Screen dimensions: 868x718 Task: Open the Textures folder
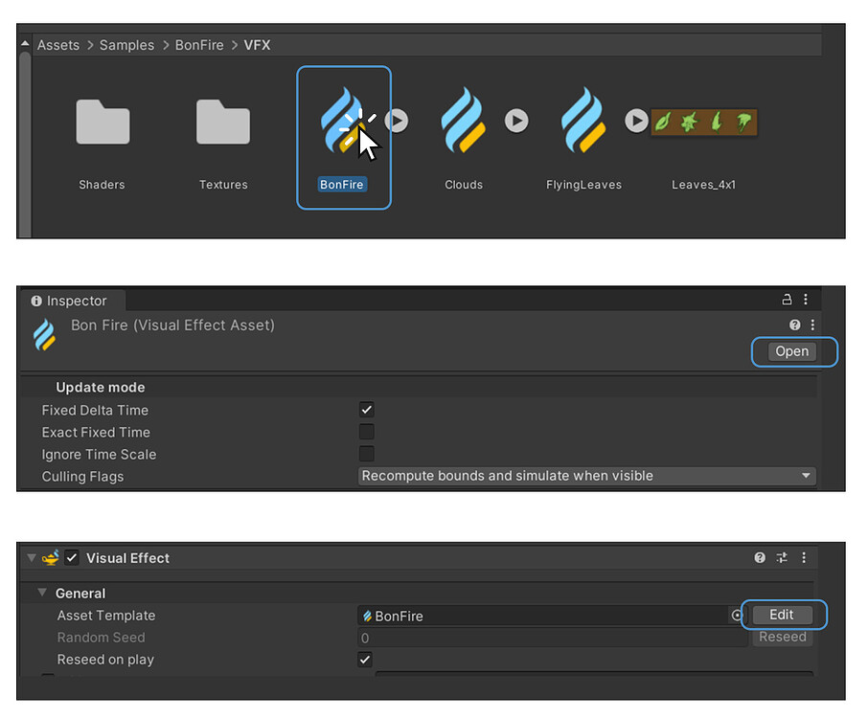223,123
